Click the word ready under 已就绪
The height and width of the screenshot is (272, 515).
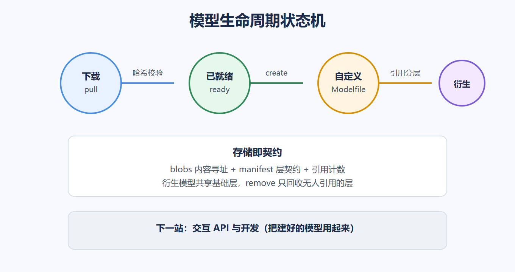(220, 90)
